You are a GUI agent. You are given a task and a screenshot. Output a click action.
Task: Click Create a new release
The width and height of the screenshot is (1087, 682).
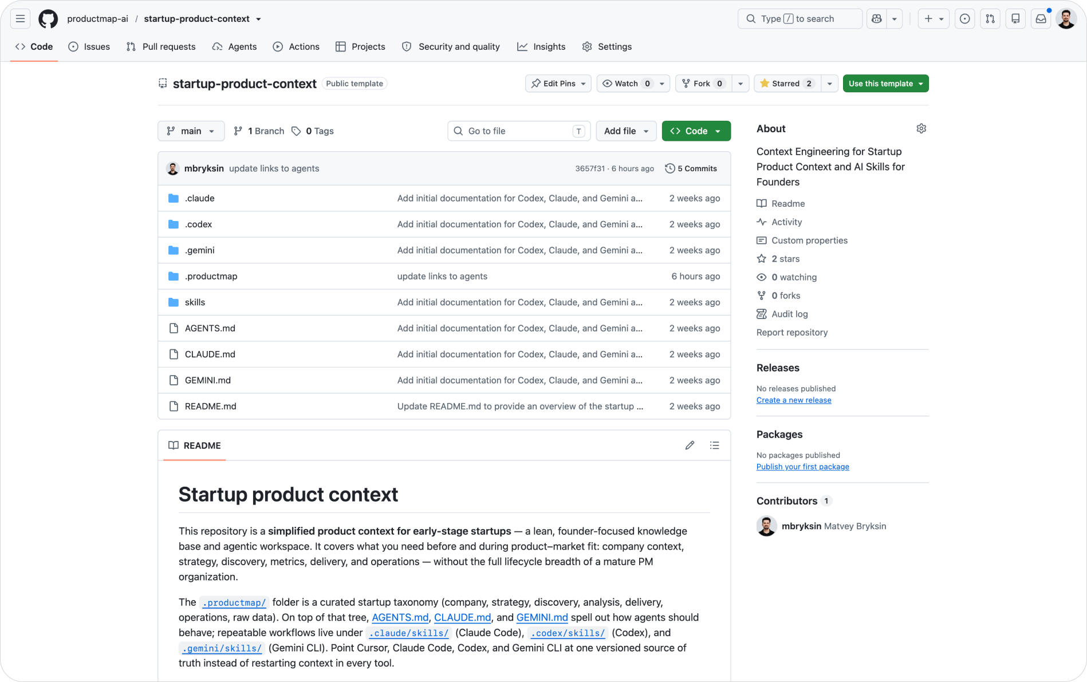[x=793, y=400]
